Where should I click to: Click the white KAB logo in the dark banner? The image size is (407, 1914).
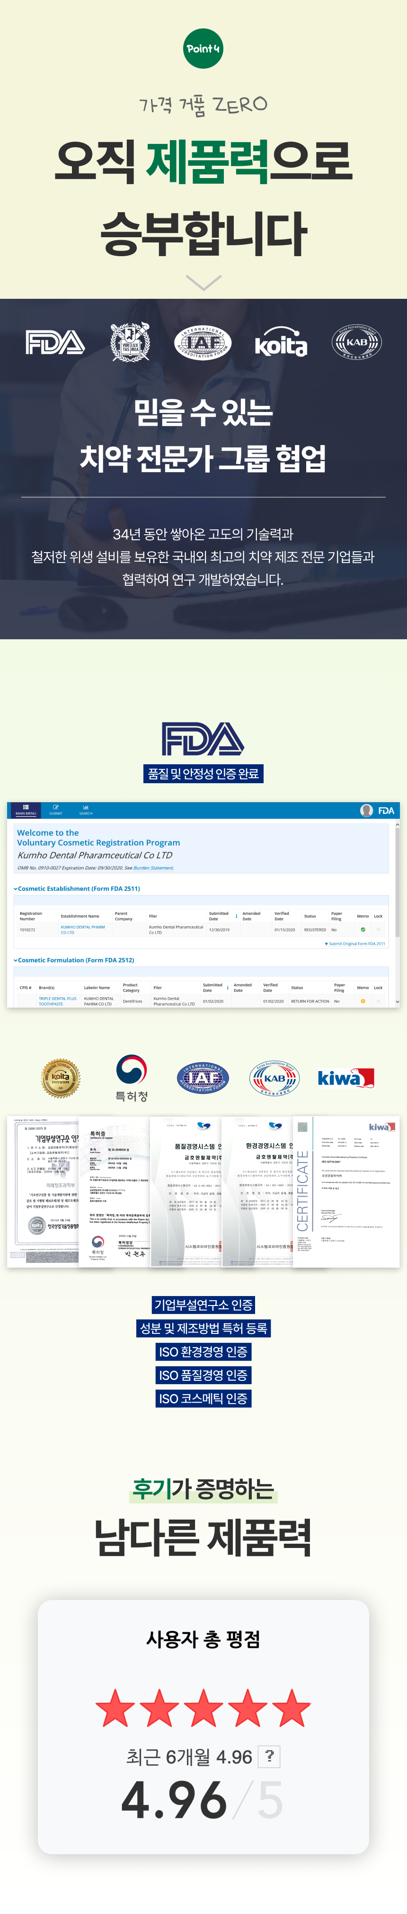coord(356,342)
